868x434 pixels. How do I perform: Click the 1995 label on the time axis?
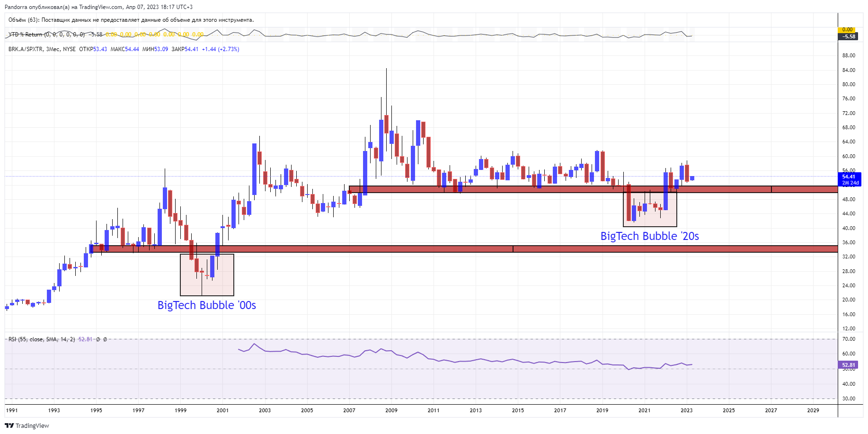pyautogui.click(x=96, y=410)
